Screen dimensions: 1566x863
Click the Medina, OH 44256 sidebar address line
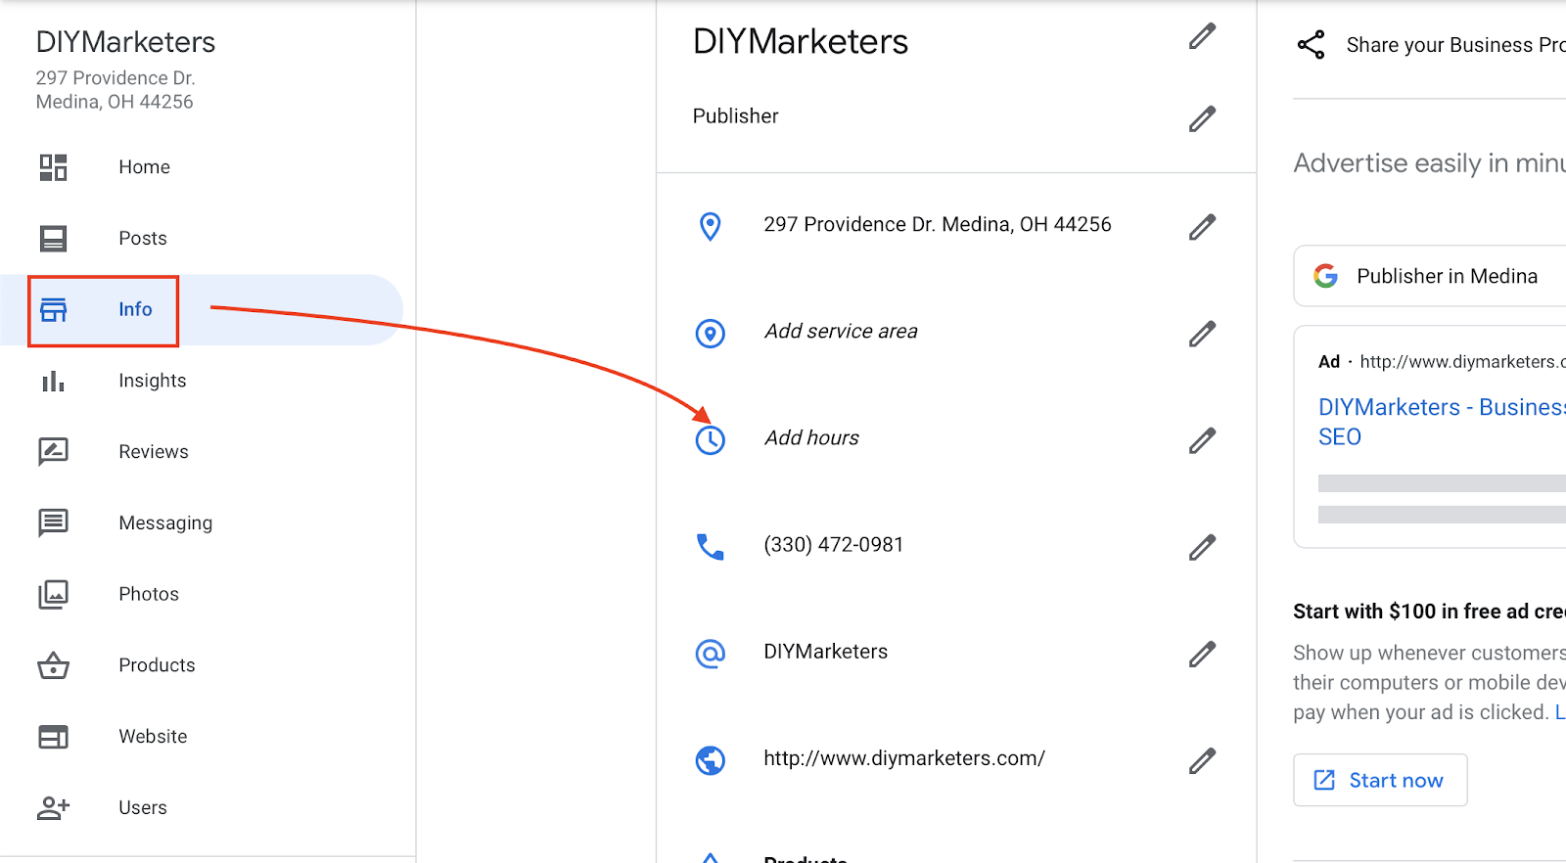[115, 102]
